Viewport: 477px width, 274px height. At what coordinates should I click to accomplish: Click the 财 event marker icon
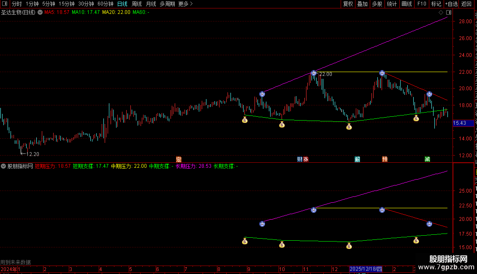tap(300, 159)
